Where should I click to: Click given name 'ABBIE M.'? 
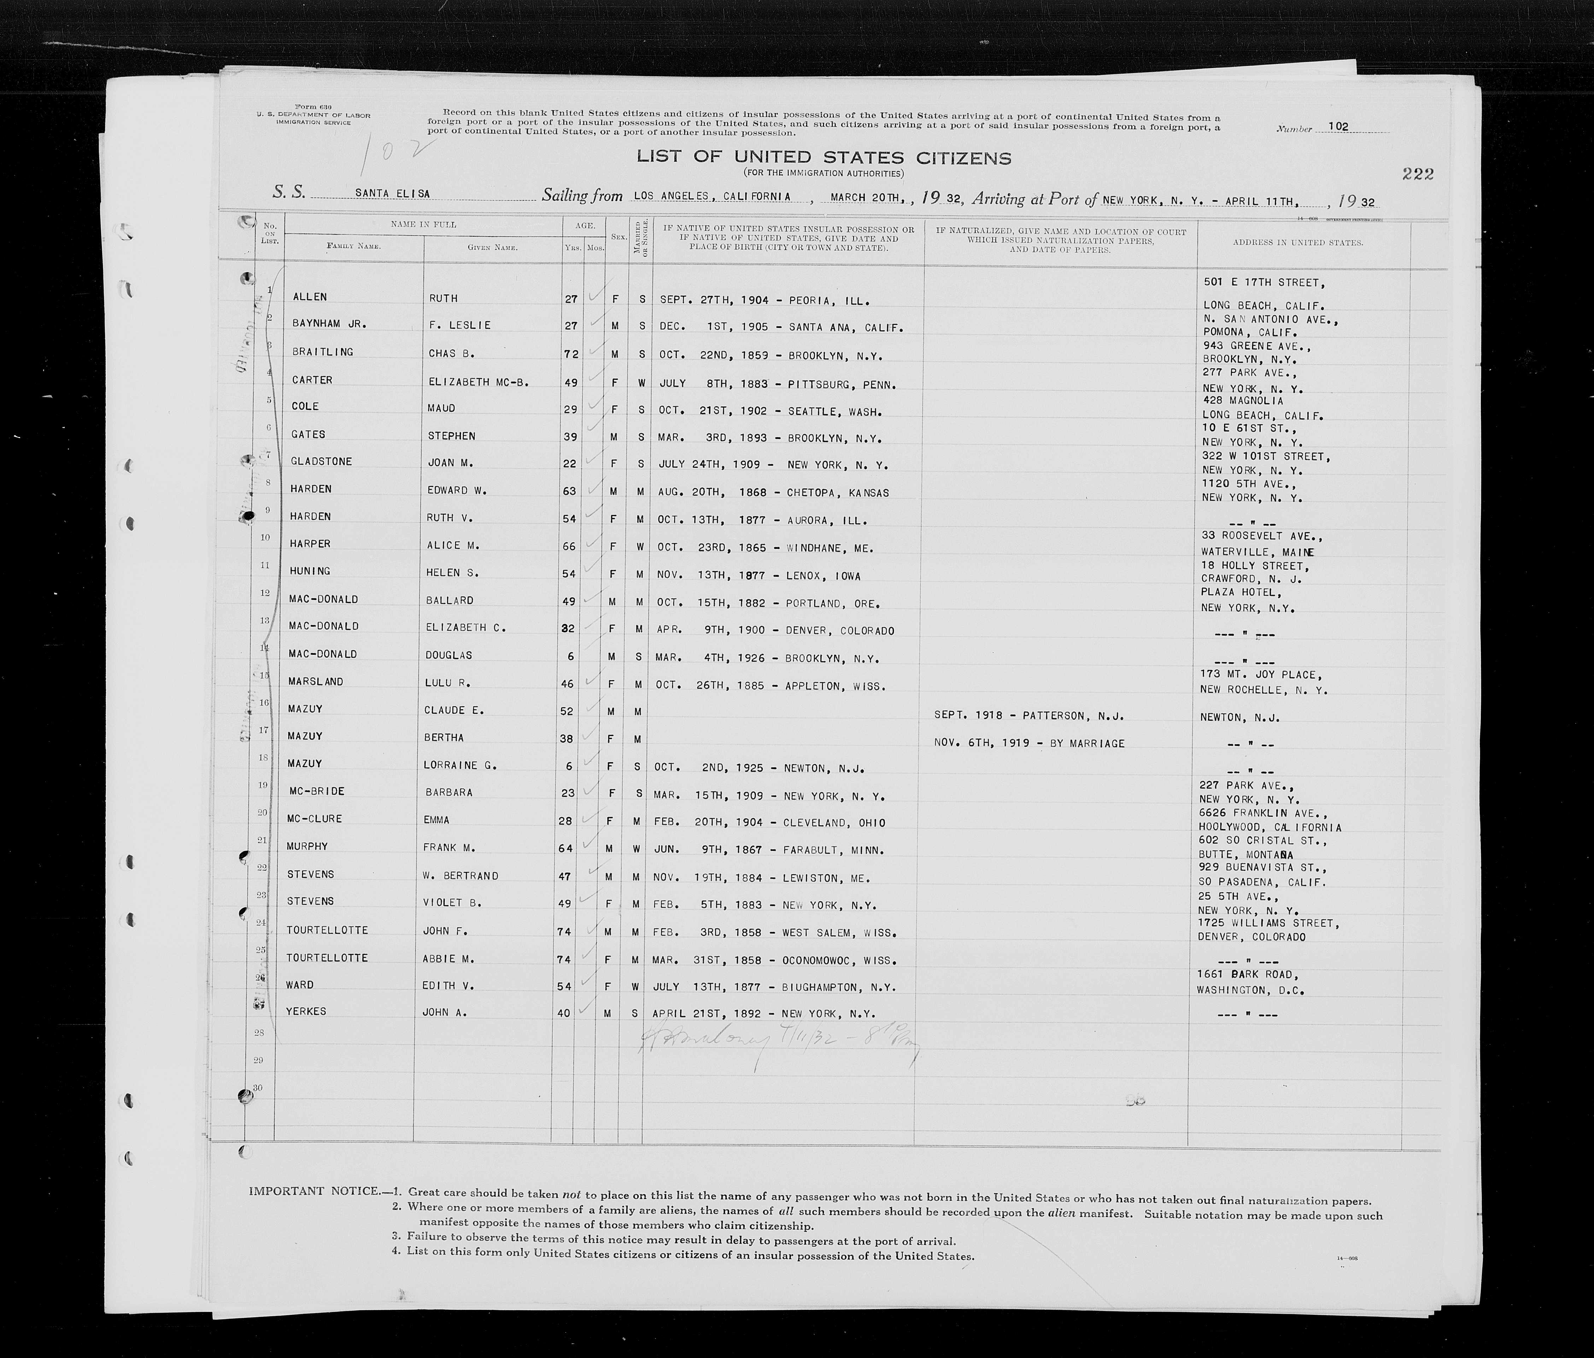[x=449, y=959]
